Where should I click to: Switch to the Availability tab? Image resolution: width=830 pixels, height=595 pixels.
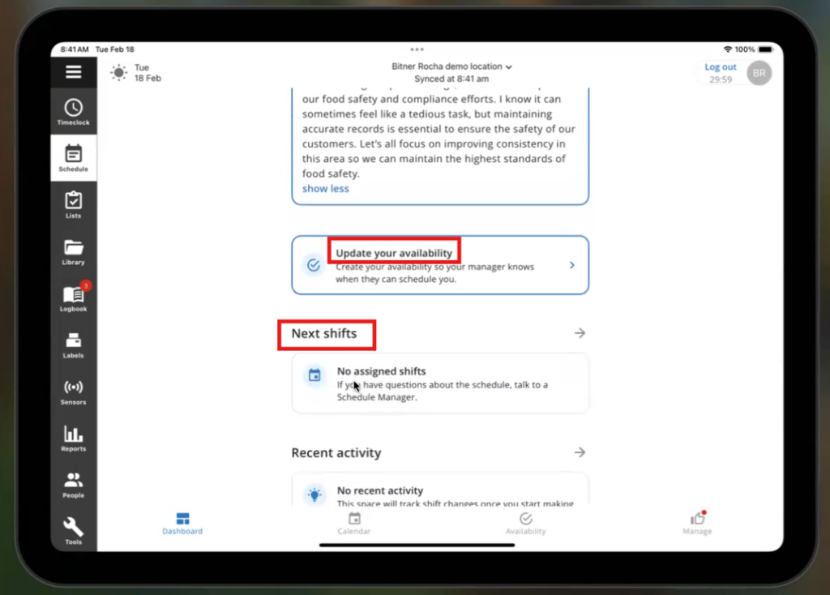[525, 524]
